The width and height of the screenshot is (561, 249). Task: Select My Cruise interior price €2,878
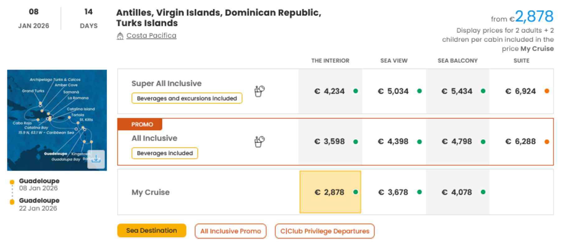coord(330,192)
